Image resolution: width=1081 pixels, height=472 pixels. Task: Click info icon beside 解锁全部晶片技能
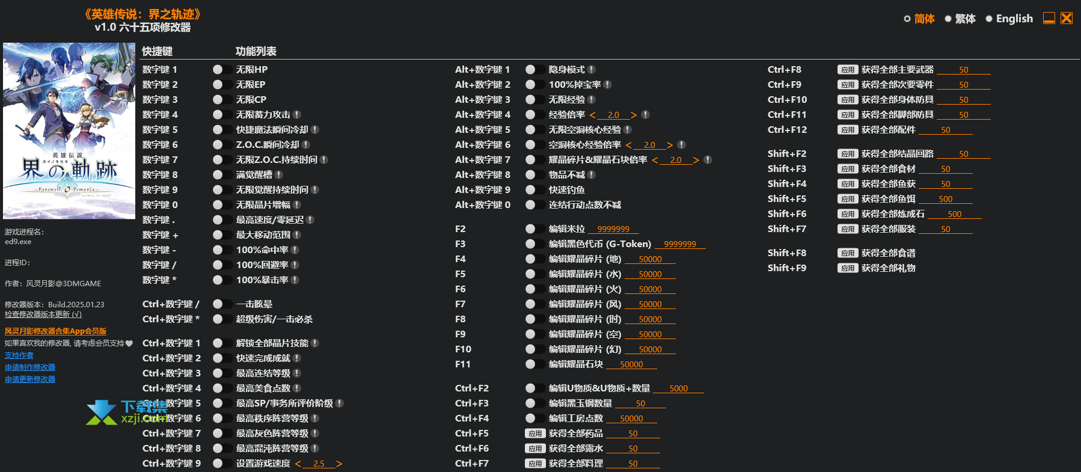click(315, 343)
